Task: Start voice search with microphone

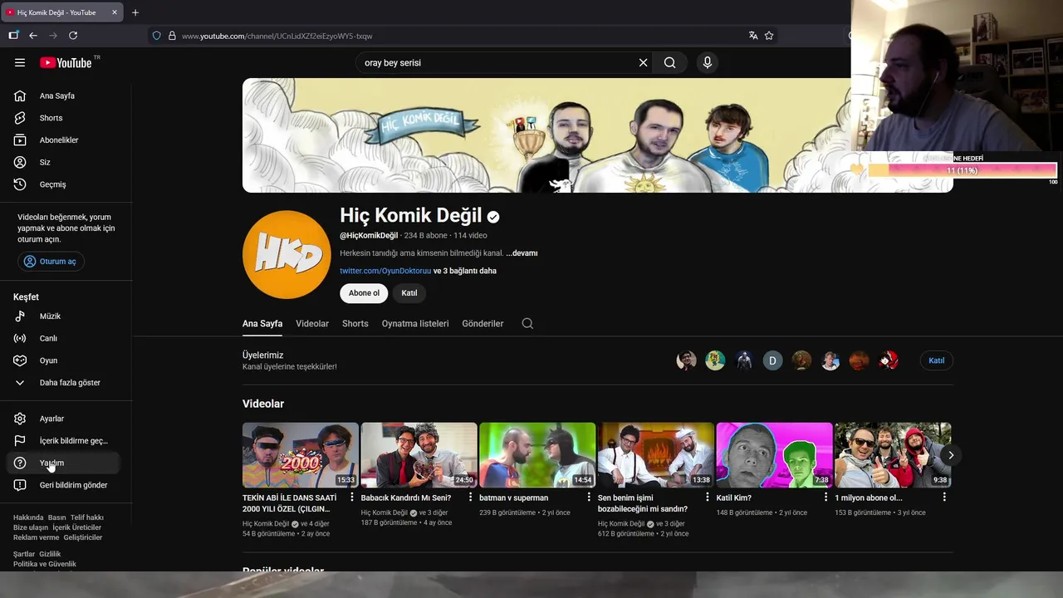Action: 708,62
